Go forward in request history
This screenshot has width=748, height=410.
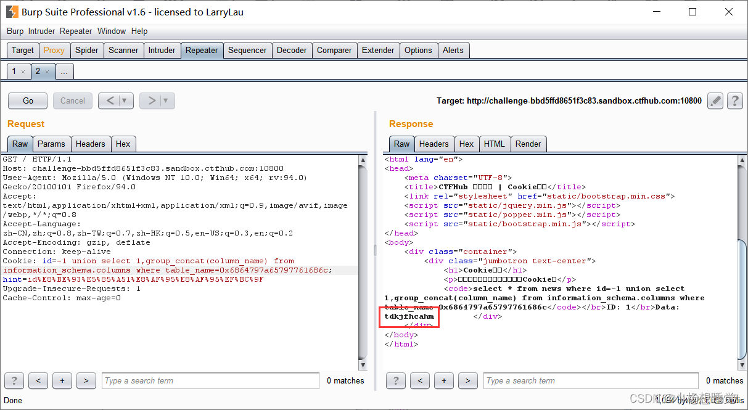(151, 100)
